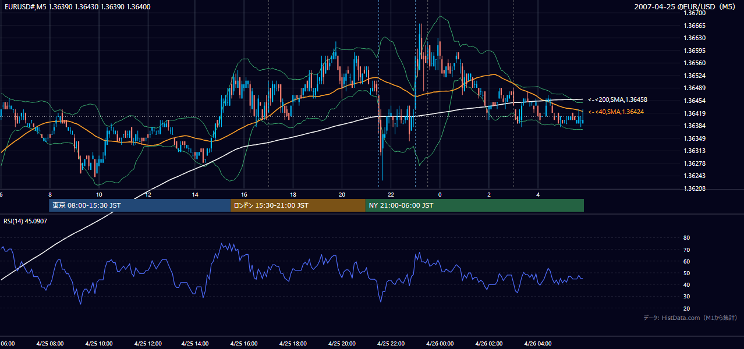Click the 4/25 08:00 date label
The width and height of the screenshot is (744, 349).
[50, 343]
